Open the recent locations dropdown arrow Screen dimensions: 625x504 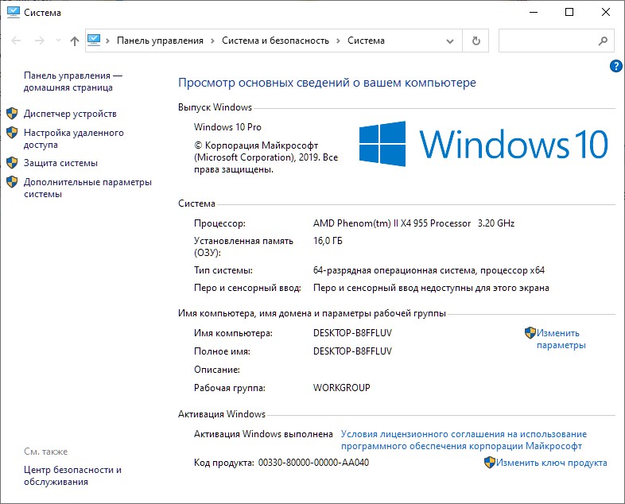[x=58, y=41]
